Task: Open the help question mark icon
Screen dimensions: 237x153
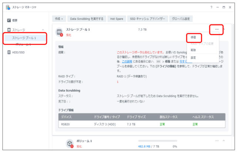Action: (x=211, y=7)
